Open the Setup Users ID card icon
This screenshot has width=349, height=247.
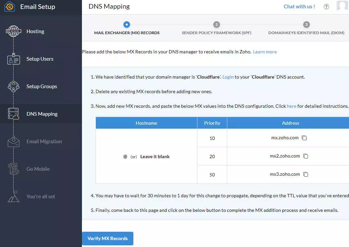click(14, 59)
